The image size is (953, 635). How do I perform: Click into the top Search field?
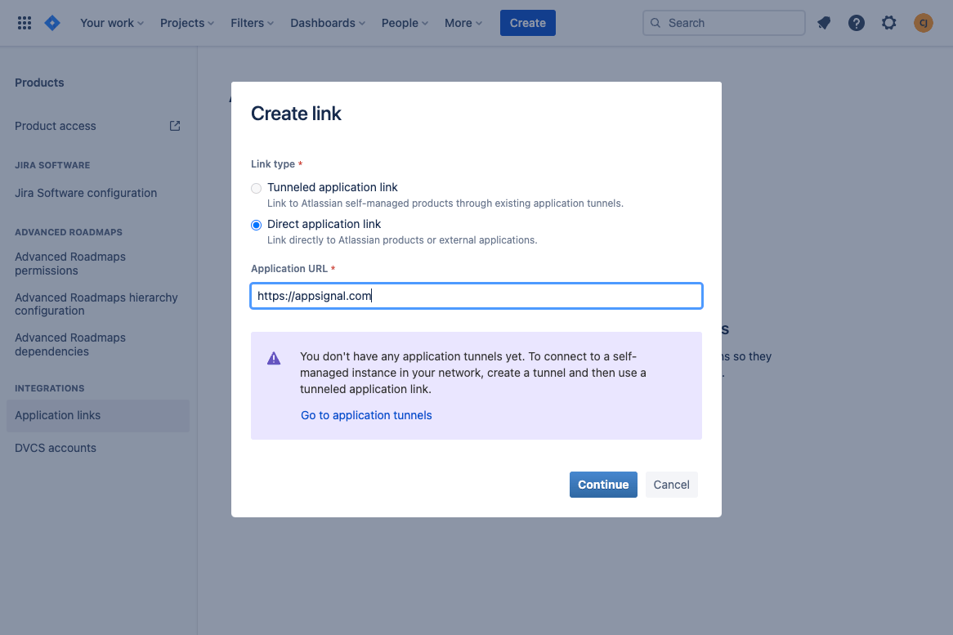[724, 23]
